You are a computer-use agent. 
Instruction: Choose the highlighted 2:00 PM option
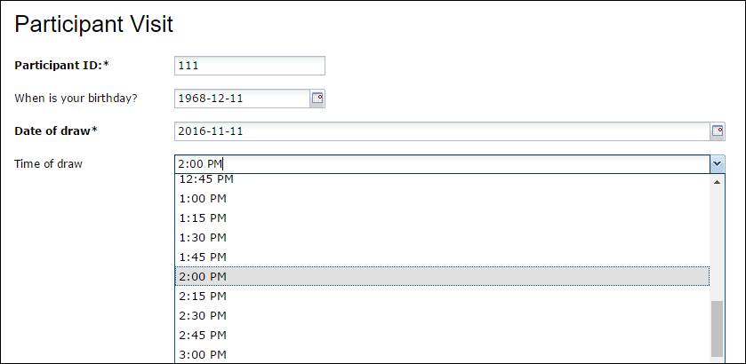(442, 277)
